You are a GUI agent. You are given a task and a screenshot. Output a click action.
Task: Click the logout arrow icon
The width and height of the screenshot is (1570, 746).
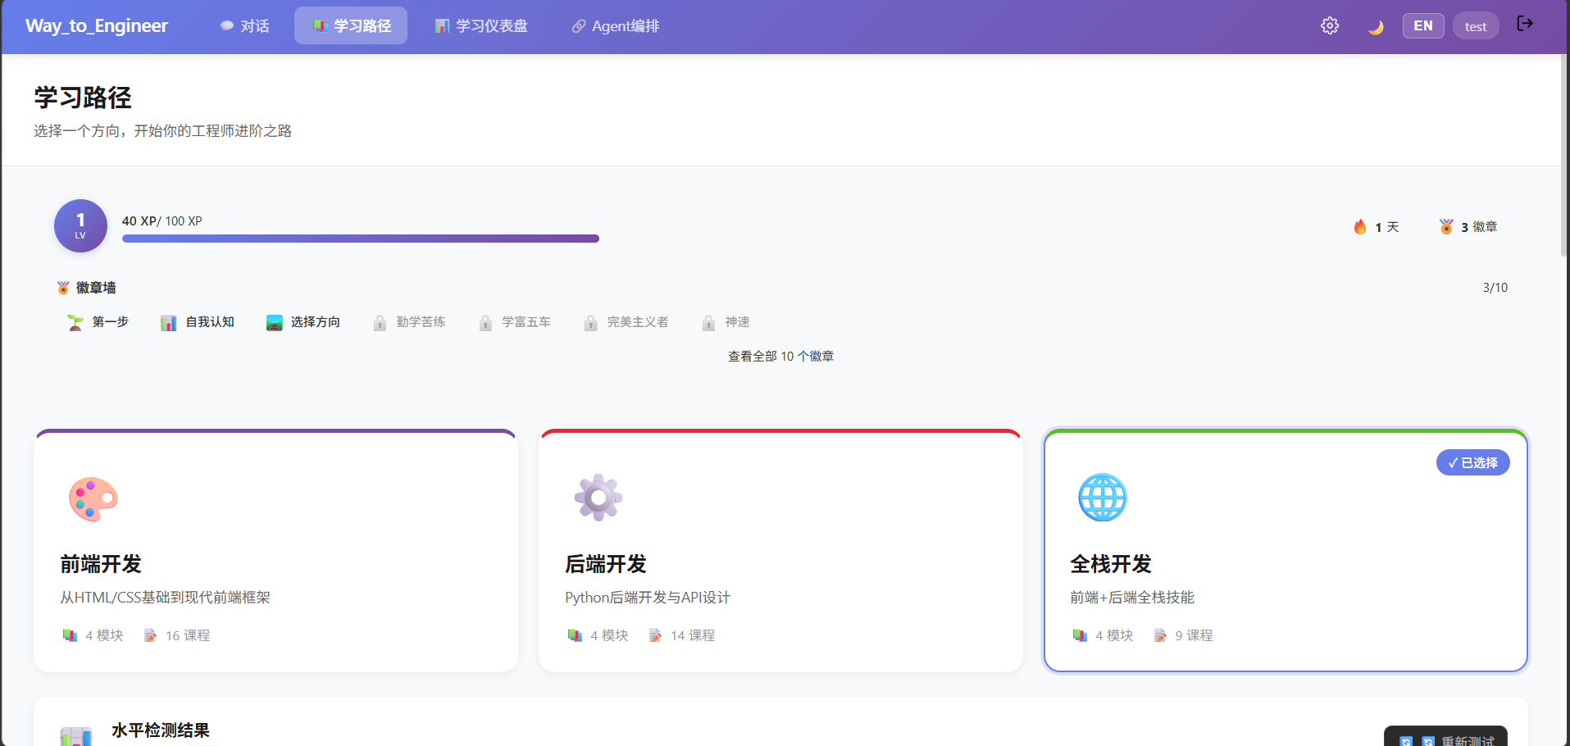pyautogui.click(x=1525, y=23)
